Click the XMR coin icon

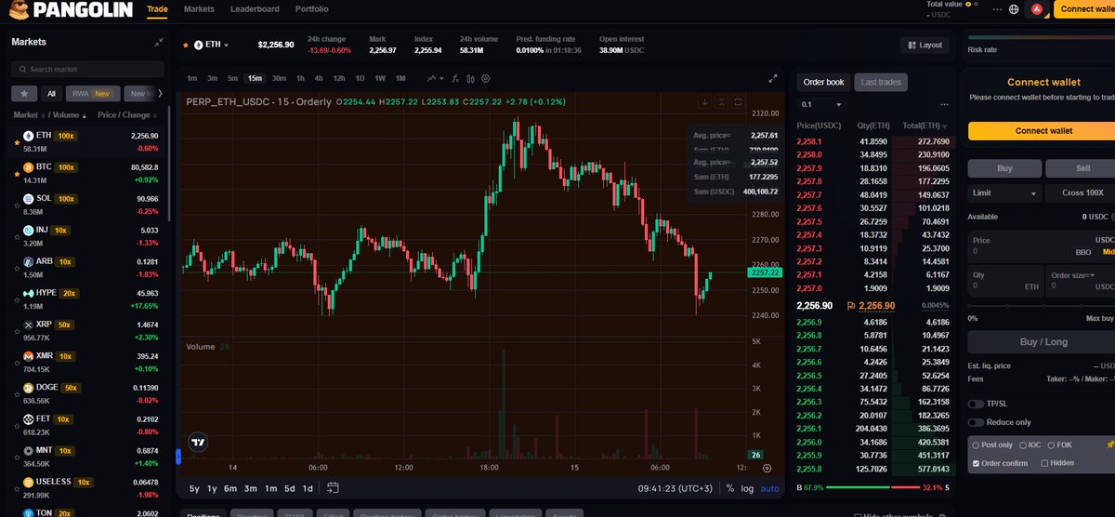(x=28, y=356)
